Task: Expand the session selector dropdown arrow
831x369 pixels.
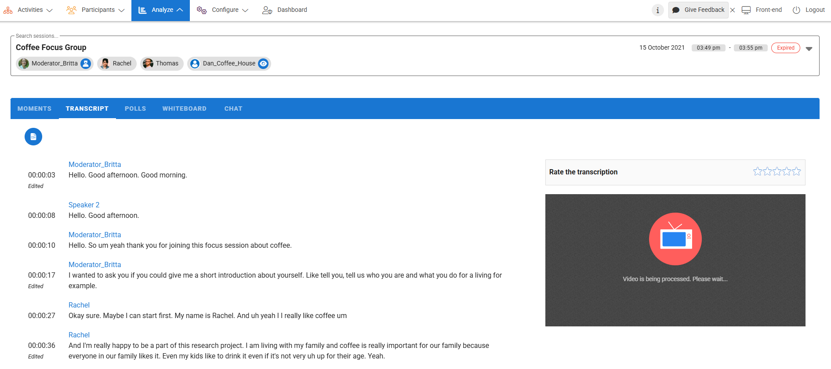Action: click(x=809, y=49)
